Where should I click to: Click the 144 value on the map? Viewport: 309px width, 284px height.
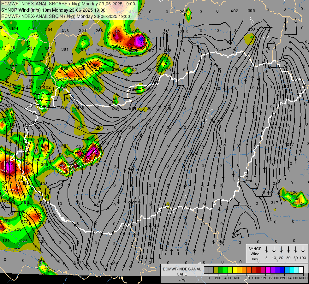[15, 28]
